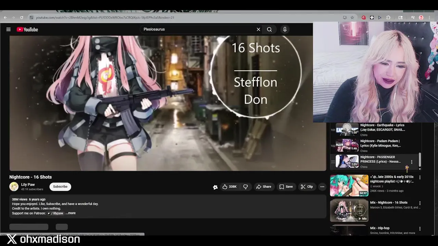Image resolution: width=438 pixels, height=246 pixels.
Task: Click the 38M views 6 years ago text
Action: click(x=29, y=199)
